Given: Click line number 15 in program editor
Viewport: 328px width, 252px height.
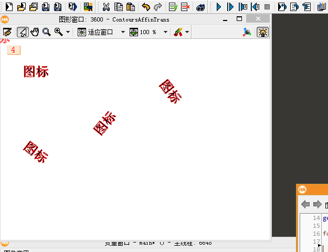Looking at the screenshot, I should coord(316,226).
